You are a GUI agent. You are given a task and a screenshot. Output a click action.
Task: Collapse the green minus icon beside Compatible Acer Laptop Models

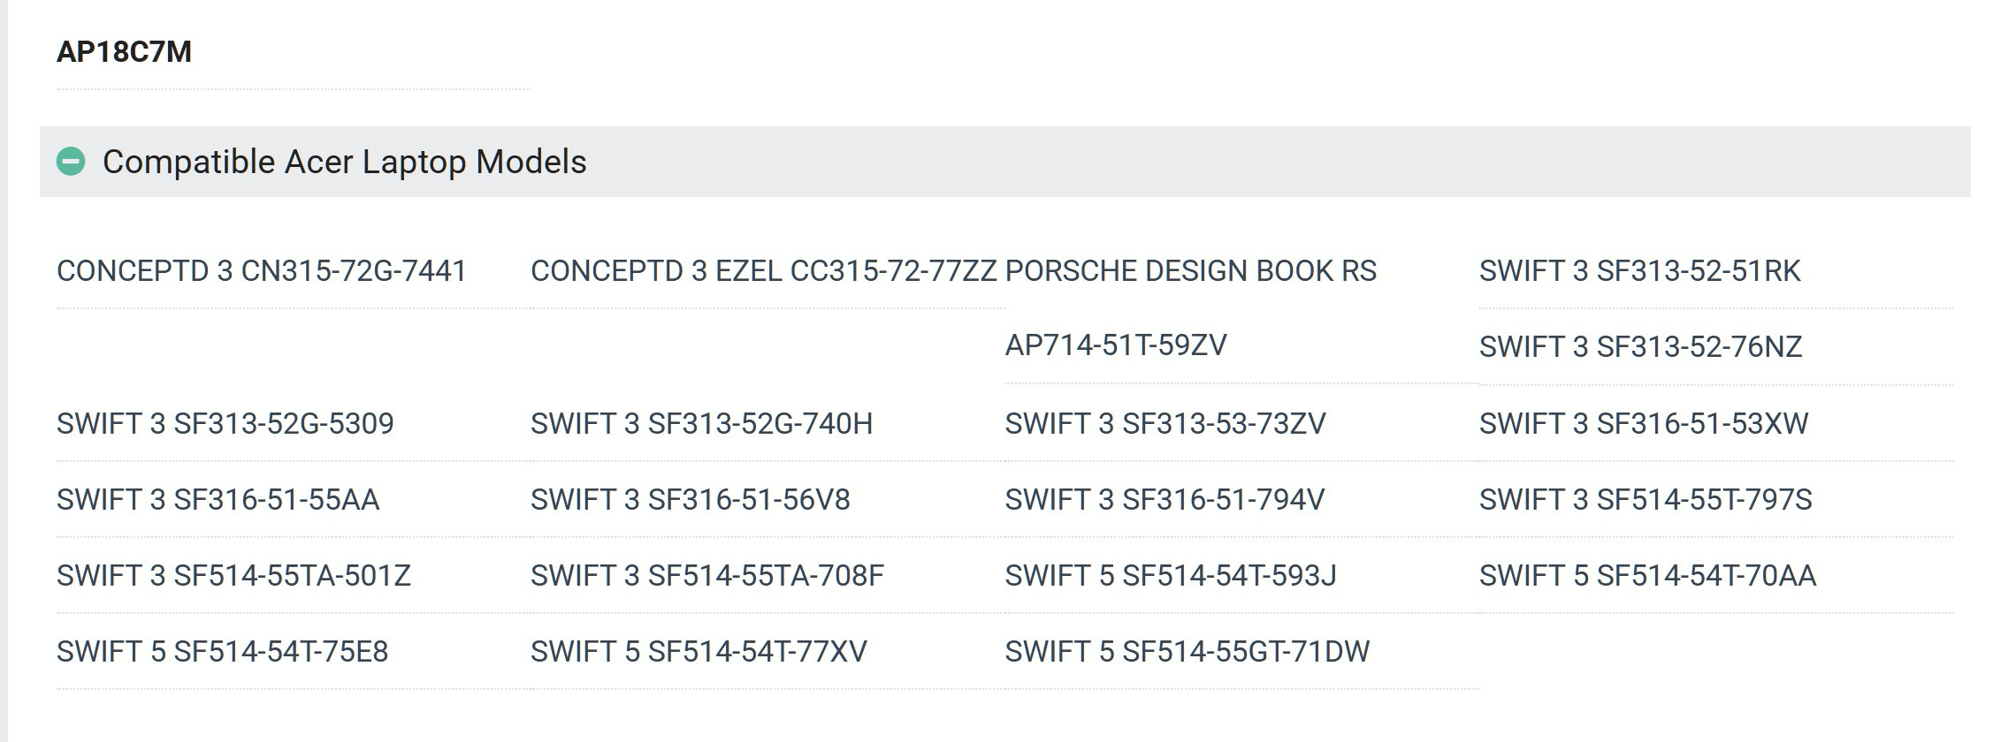[71, 162]
